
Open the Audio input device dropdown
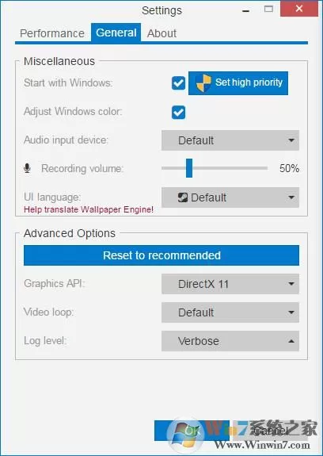pyautogui.click(x=230, y=140)
